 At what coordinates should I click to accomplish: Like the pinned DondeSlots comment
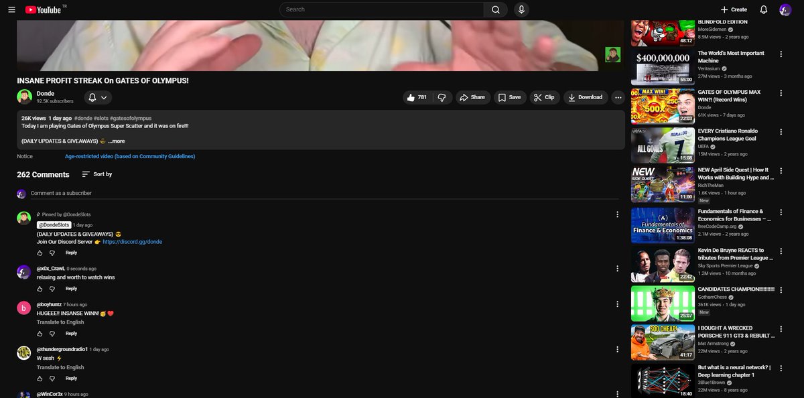40,253
